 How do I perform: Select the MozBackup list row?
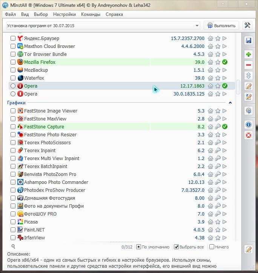[122, 70]
